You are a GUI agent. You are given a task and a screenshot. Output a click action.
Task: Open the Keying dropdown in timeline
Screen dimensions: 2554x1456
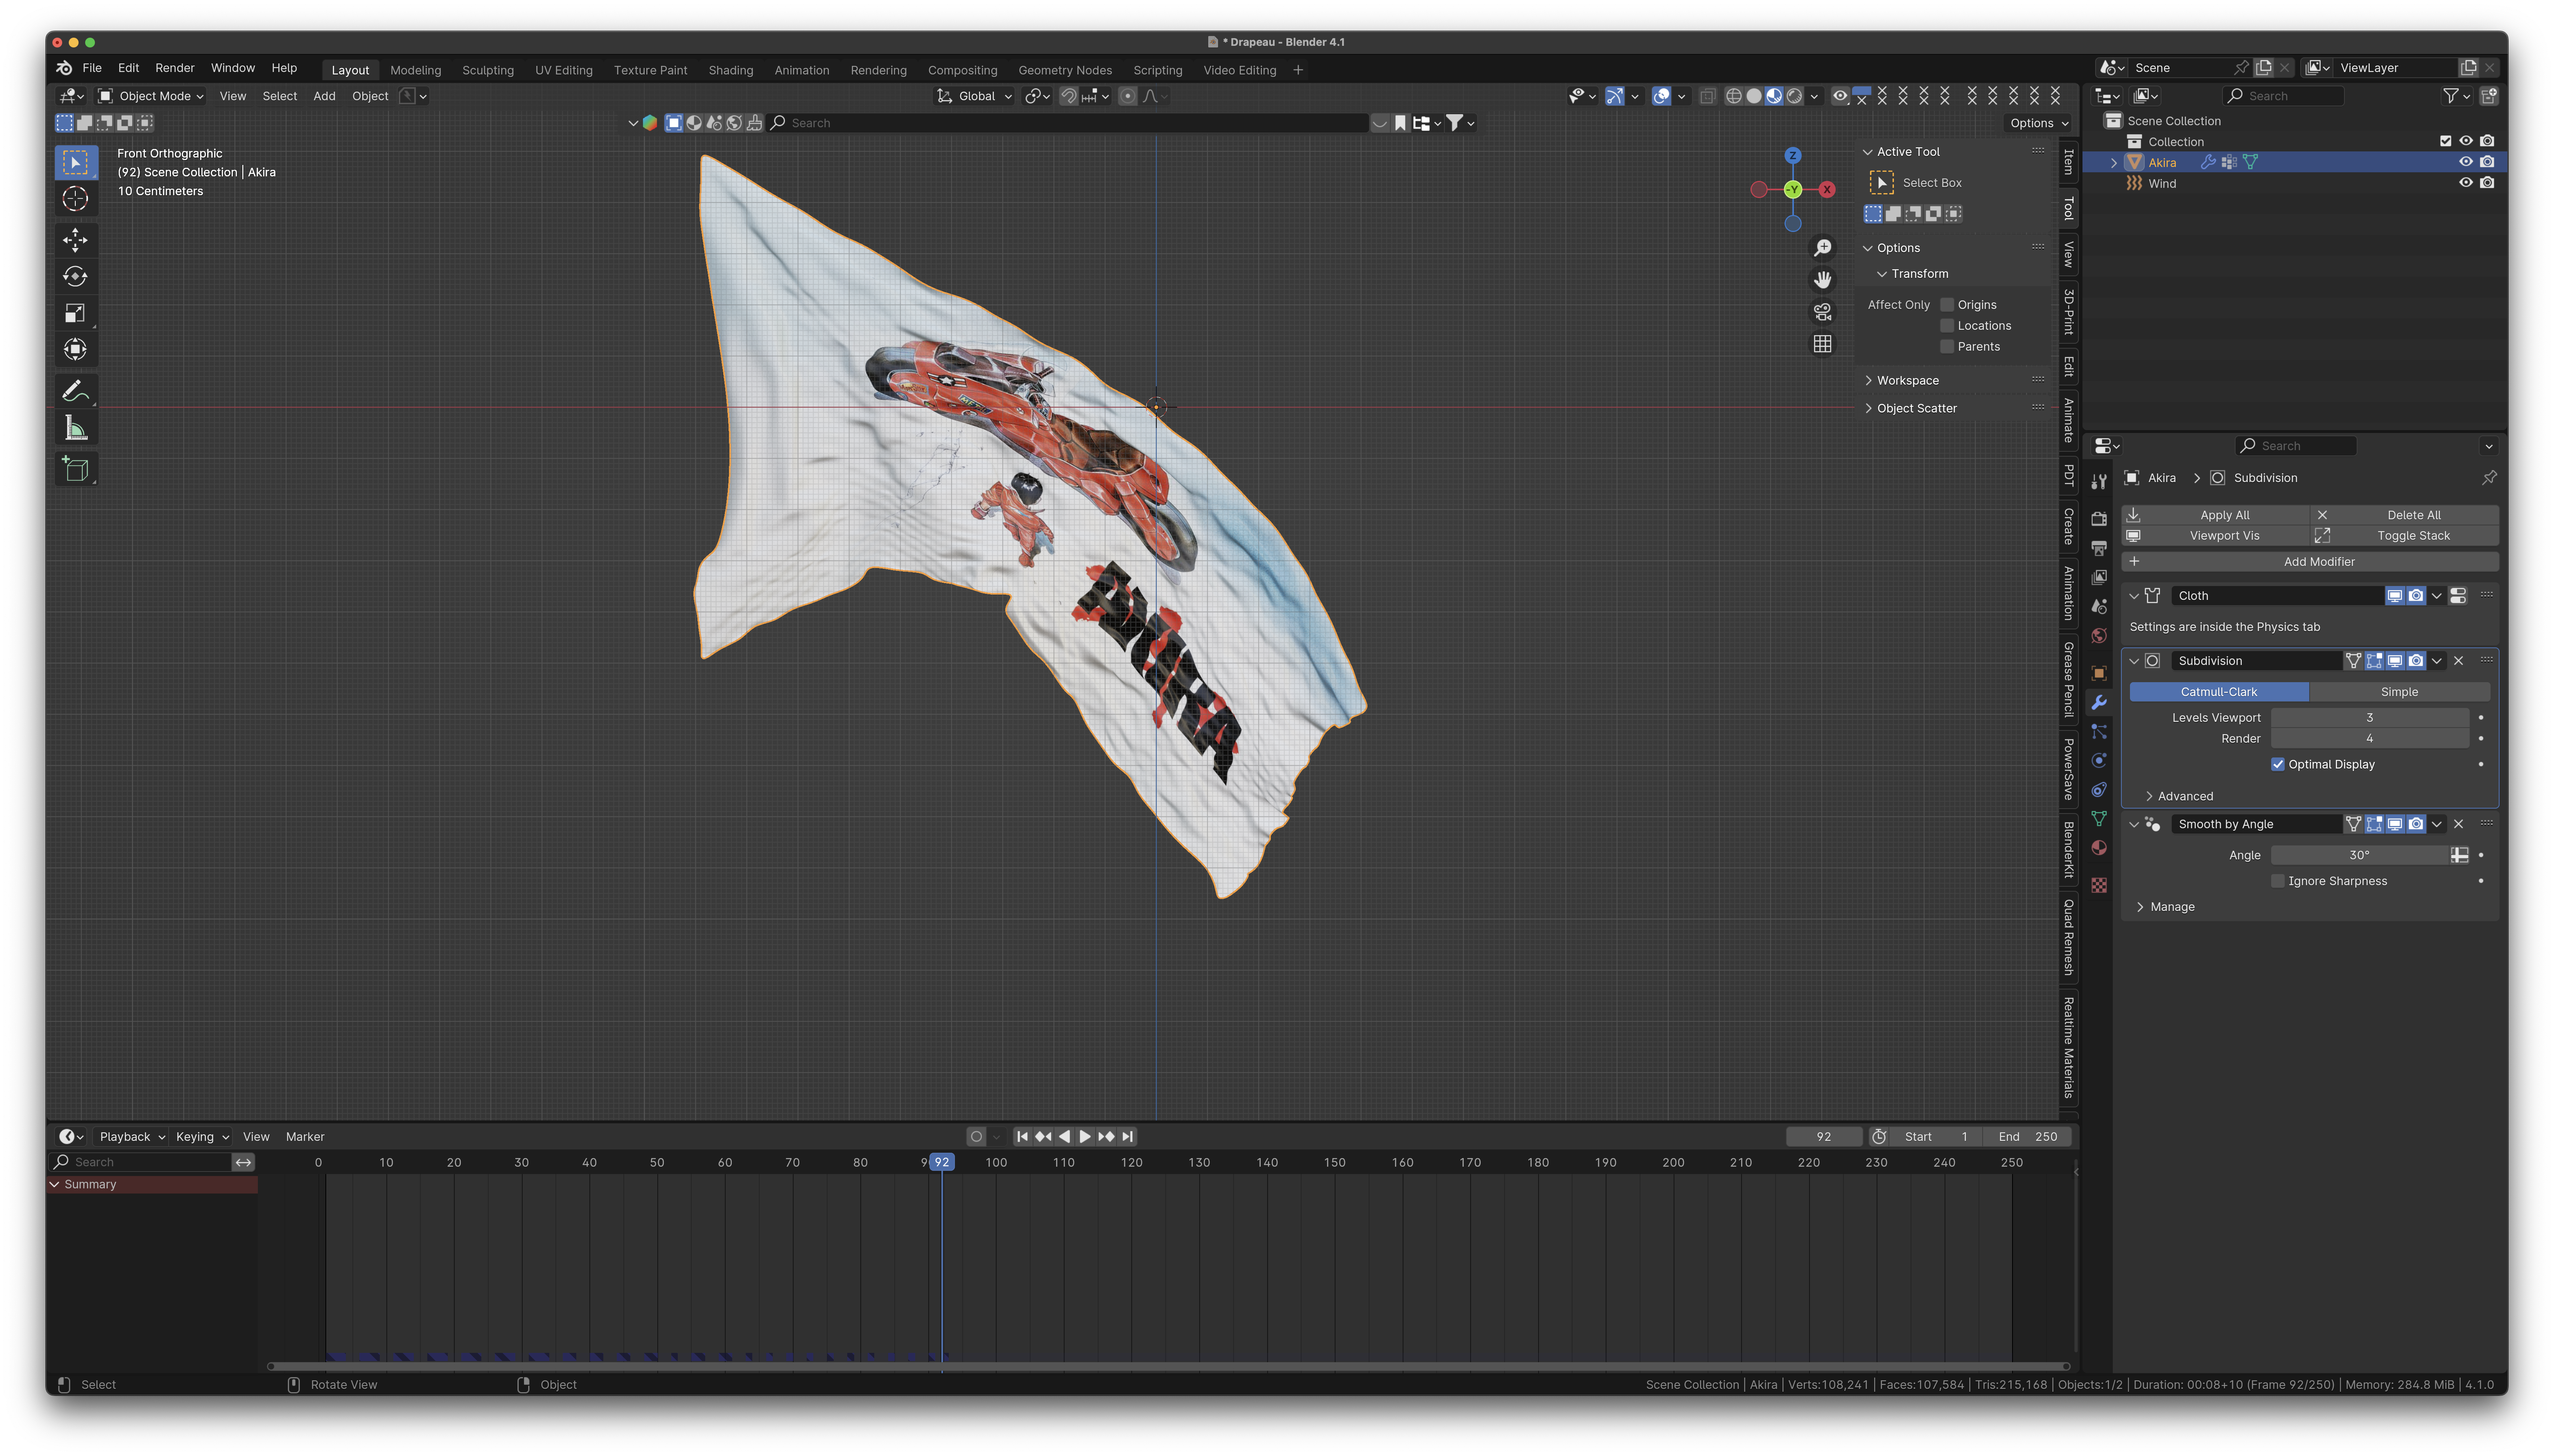[x=202, y=1136]
